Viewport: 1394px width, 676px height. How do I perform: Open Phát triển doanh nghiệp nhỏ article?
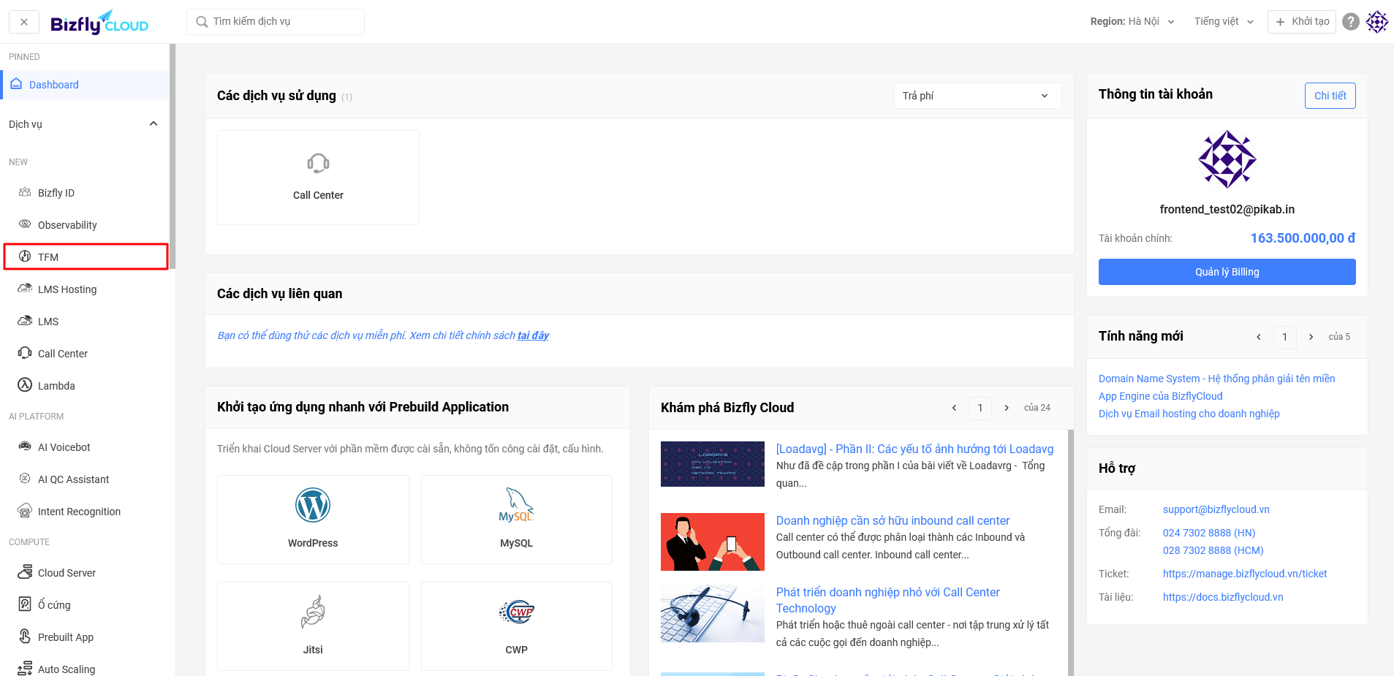pos(887,600)
